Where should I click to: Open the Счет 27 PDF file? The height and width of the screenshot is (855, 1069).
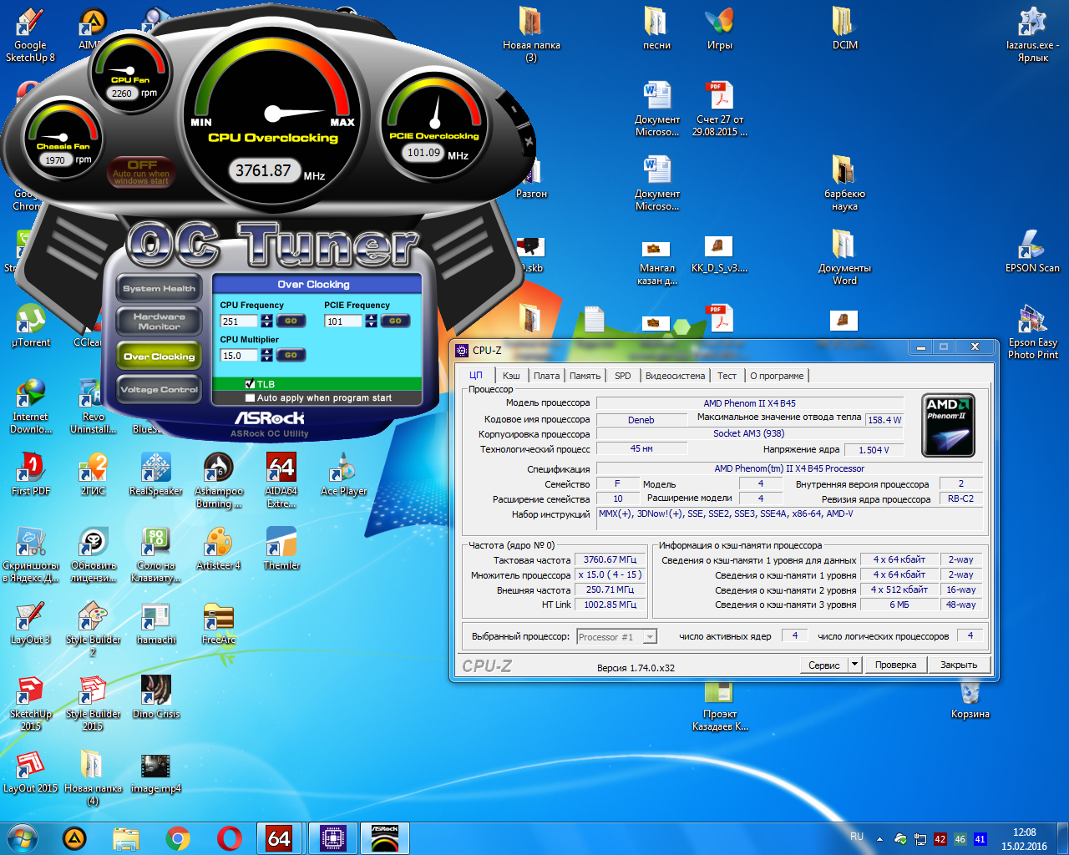(x=719, y=109)
